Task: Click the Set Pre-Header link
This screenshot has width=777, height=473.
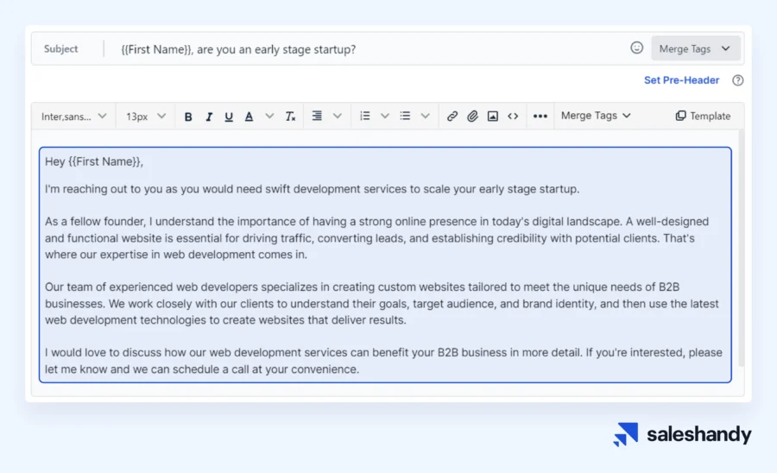Action: pyautogui.click(x=681, y=80)
